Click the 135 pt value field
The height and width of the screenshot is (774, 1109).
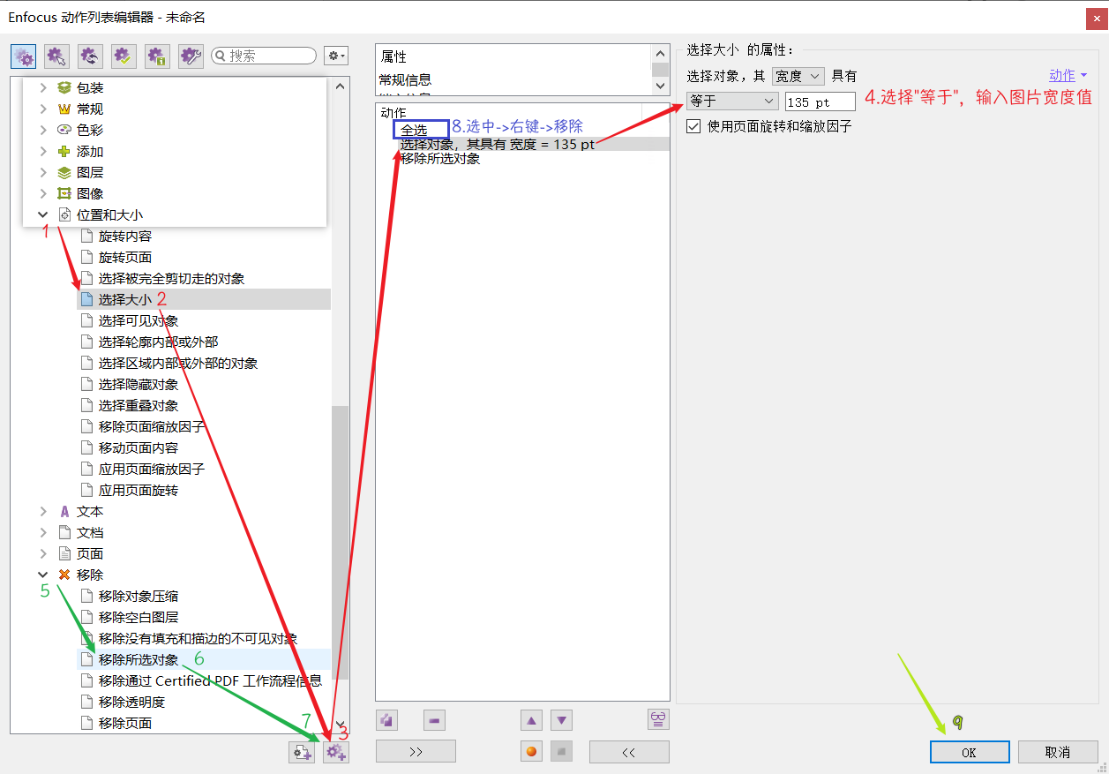pos(821,101)
